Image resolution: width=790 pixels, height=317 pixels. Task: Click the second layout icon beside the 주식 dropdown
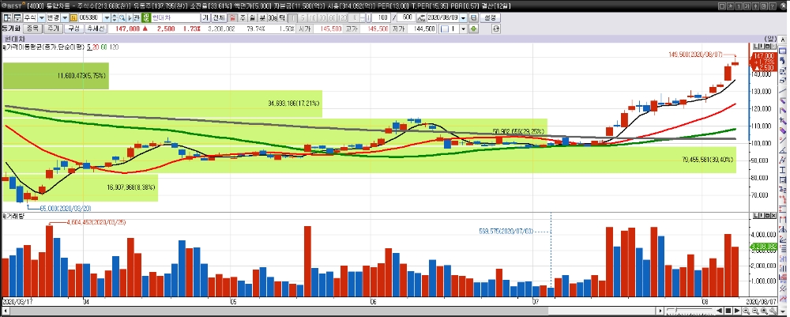point(17,18)
